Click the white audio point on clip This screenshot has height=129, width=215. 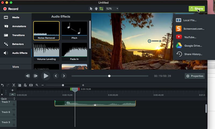95,105
